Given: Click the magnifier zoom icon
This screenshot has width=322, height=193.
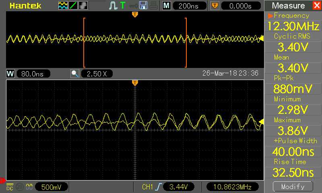Looking at the screenshot, I should click(x=75, y=74).
